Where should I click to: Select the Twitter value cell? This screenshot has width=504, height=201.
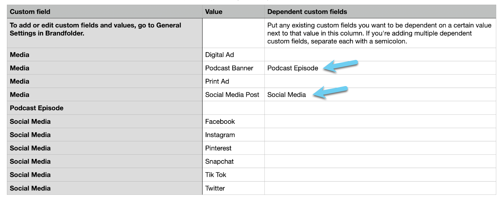coord(233,188)
